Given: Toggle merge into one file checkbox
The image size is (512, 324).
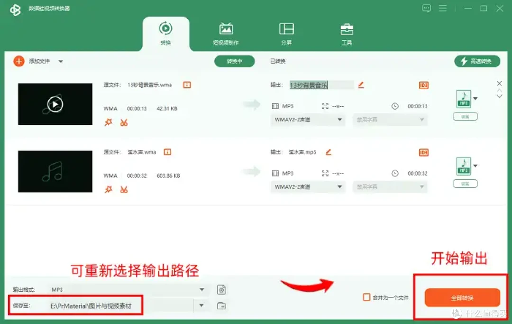Looking at the screenshot, I should pos(366,297).
